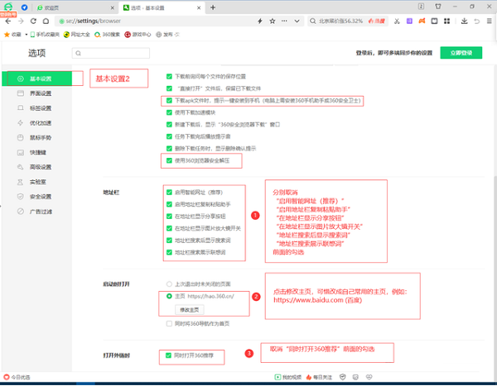Click the purple extension icon in toolbar
Image resolution: width=497 pixels, height=386 pixels.
coord(409,21)
